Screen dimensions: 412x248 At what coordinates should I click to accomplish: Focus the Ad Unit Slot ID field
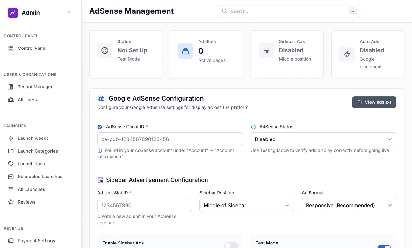144,205
